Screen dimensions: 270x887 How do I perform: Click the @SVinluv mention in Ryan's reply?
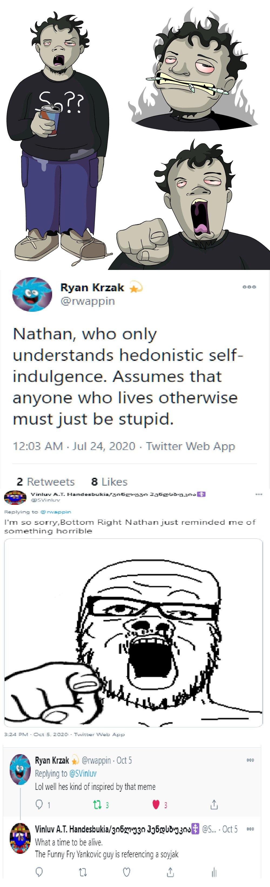pyautogui.click(x=83, y=773)
